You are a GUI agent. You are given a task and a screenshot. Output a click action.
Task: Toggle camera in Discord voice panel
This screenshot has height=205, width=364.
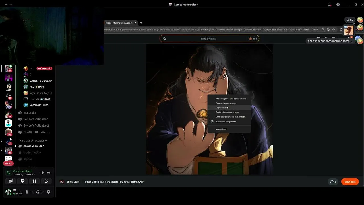click(x=11, y=181)
